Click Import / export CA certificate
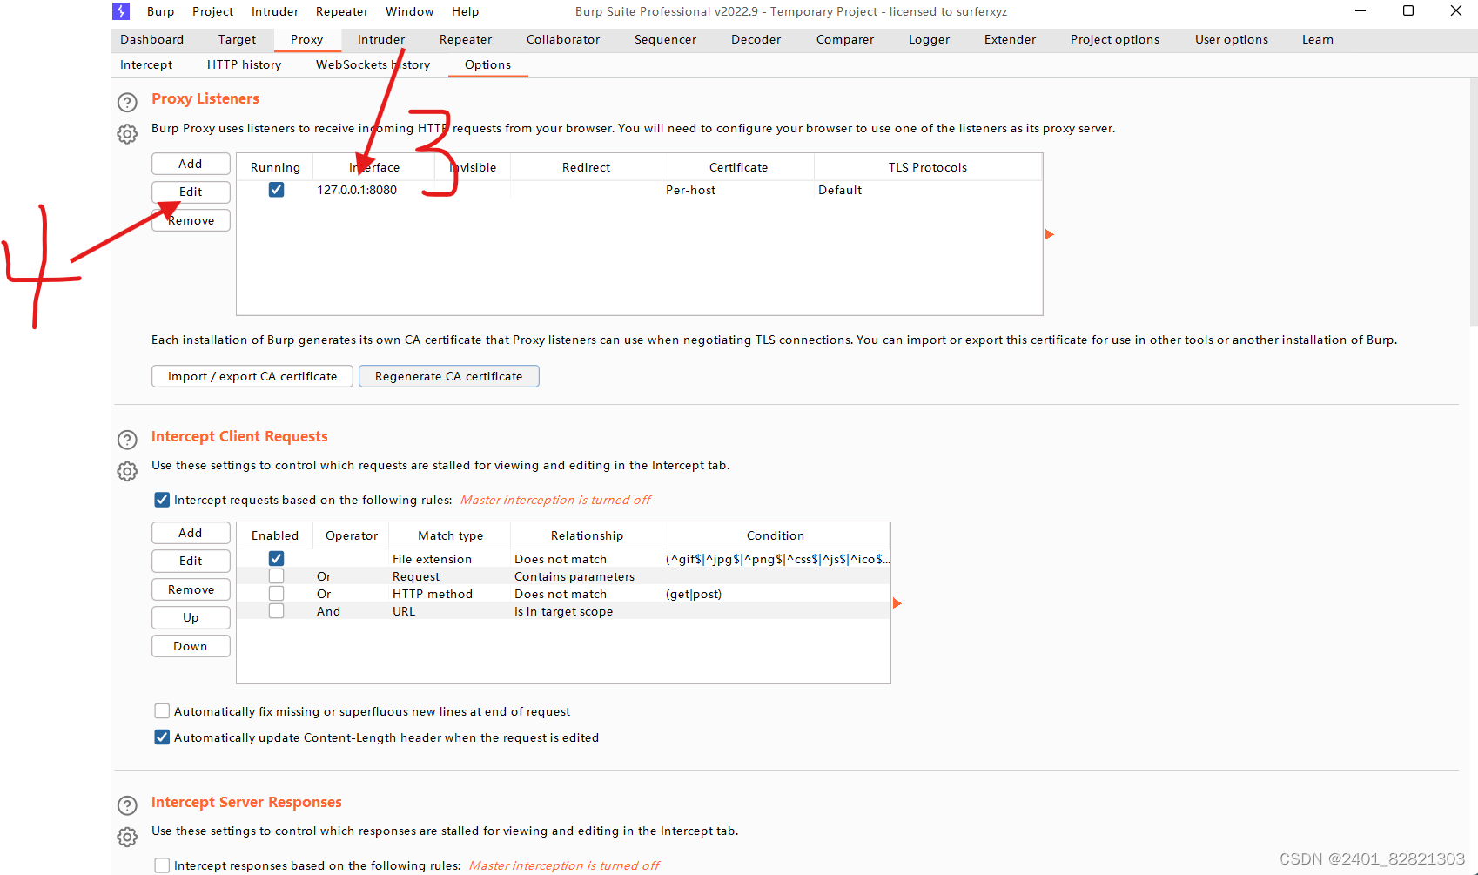 (x=252, y=376)
